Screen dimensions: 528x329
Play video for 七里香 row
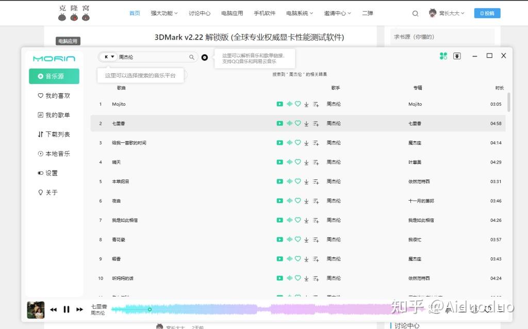coord(280,124)
